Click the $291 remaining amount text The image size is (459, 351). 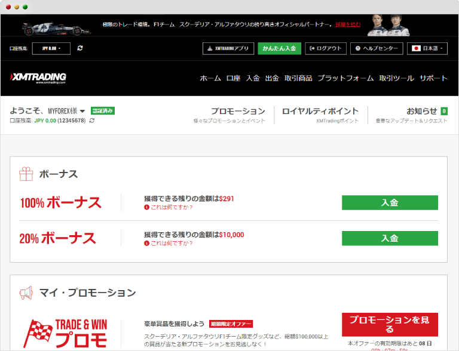pyautogui.click(x=227, y=199)
